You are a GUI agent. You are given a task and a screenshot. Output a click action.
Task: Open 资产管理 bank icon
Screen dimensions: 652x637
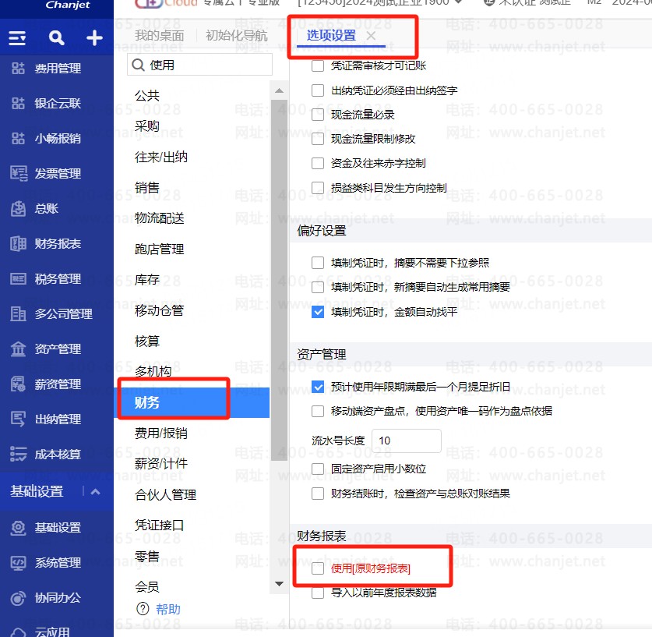(18, 349)
